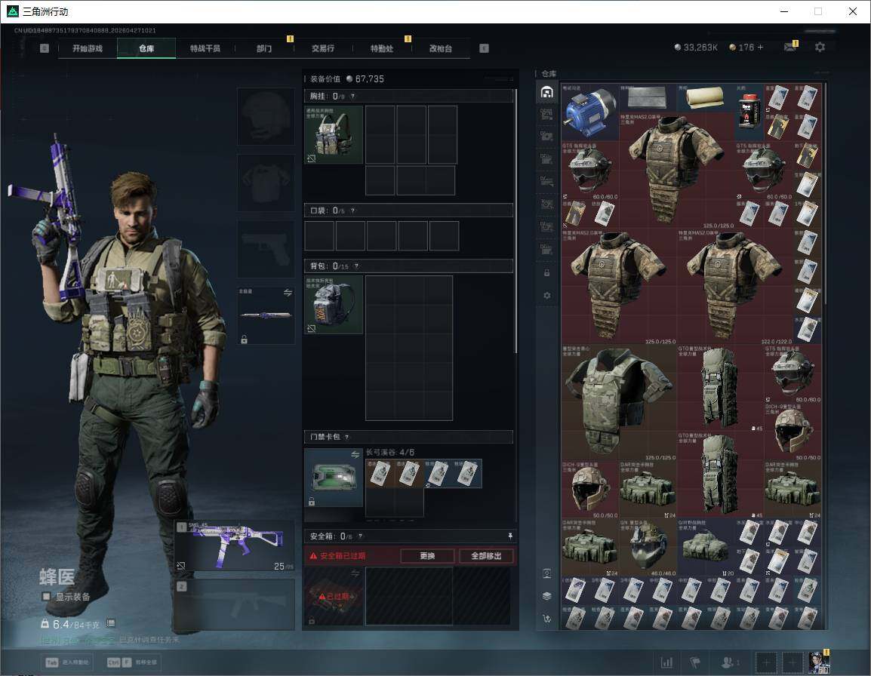Select the MAS2.0 armor with 122.0/122.0 durability

pos(734,287)
